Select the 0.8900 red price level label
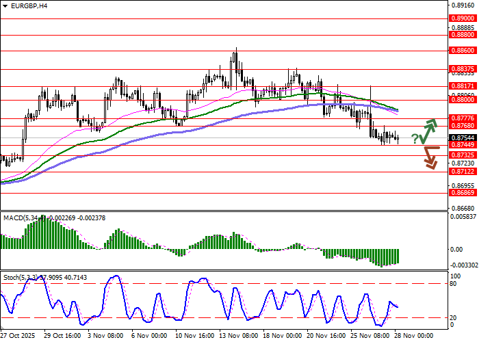This screenshot has height=342, width=479. point(462,19)
